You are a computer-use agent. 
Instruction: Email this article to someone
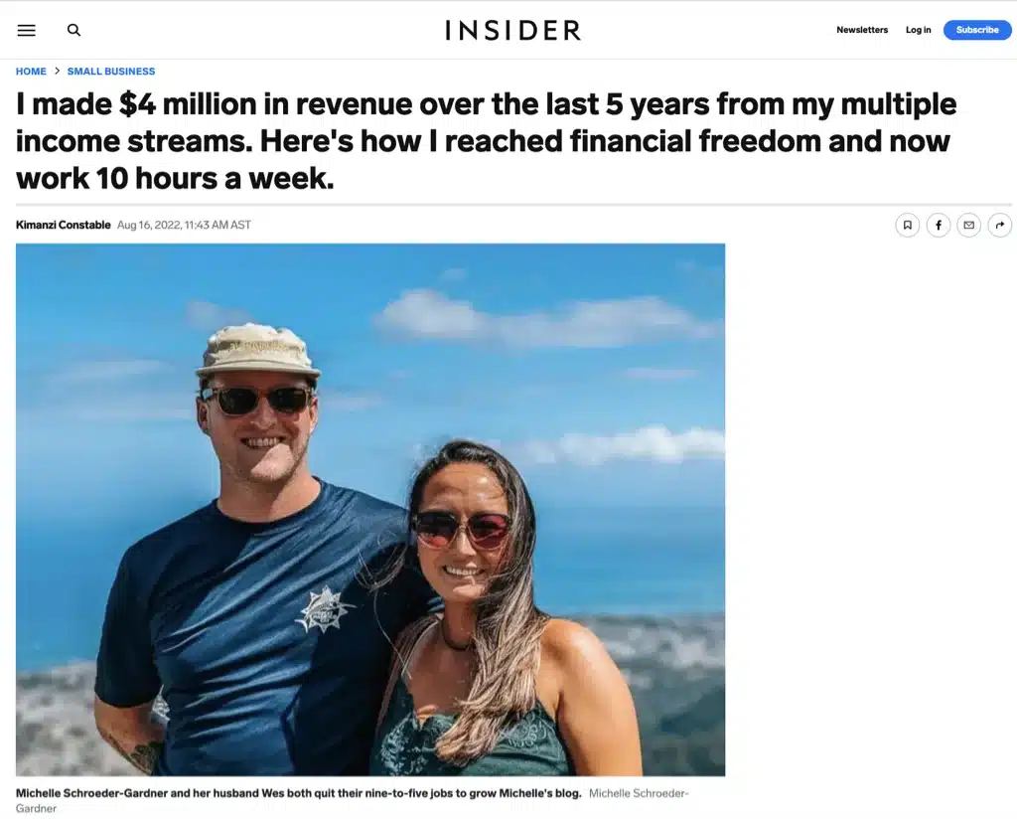[968, 225]
